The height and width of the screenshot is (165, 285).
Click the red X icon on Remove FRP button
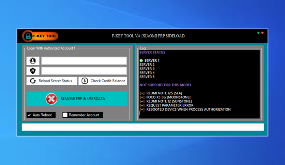point(51,99)
